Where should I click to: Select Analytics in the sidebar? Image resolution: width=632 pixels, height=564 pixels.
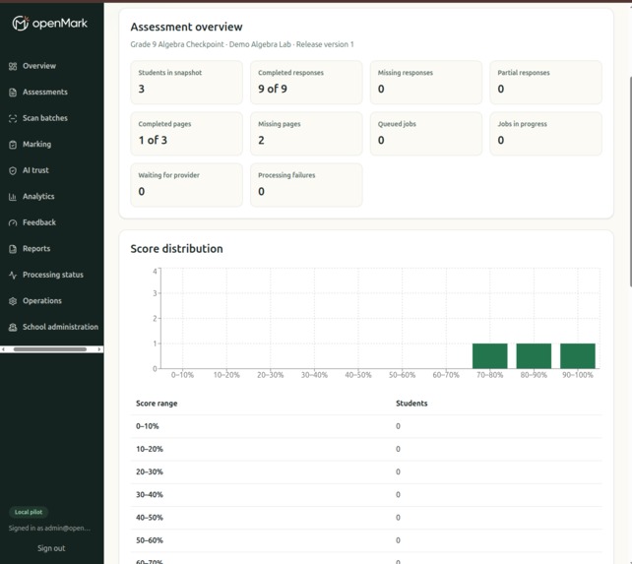(x=38, y=196)
